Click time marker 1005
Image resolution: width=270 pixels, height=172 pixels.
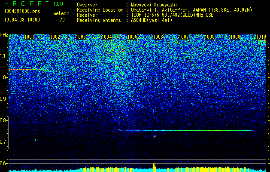tap(132, 37)
